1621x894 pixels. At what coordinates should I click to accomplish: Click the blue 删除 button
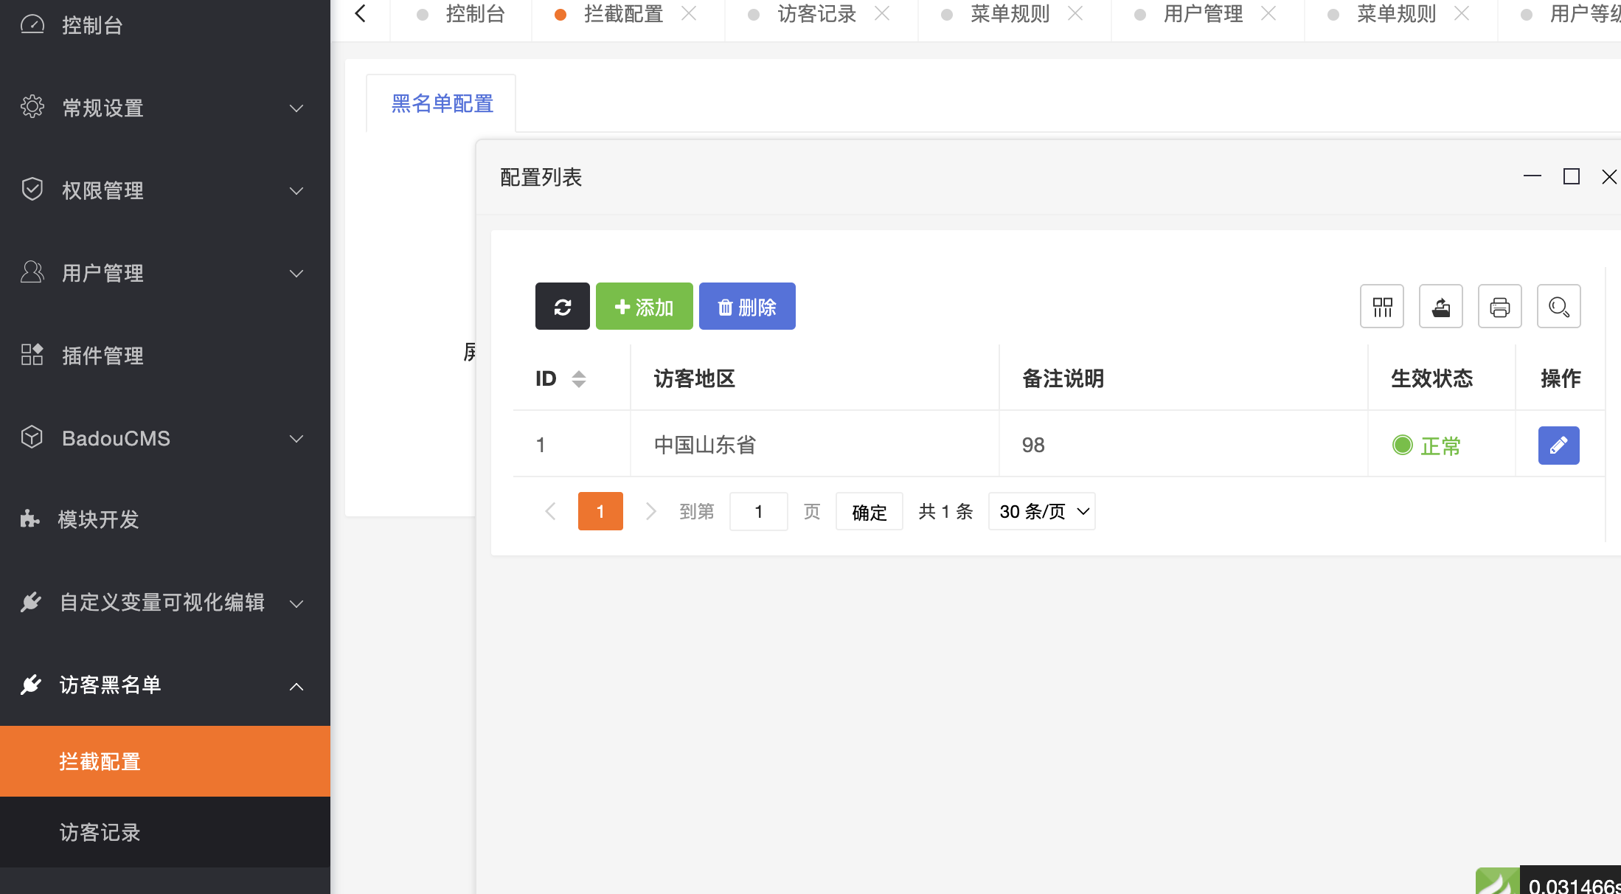[x=747, y=306]
